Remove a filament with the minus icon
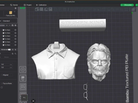 (x=9, y=25)
